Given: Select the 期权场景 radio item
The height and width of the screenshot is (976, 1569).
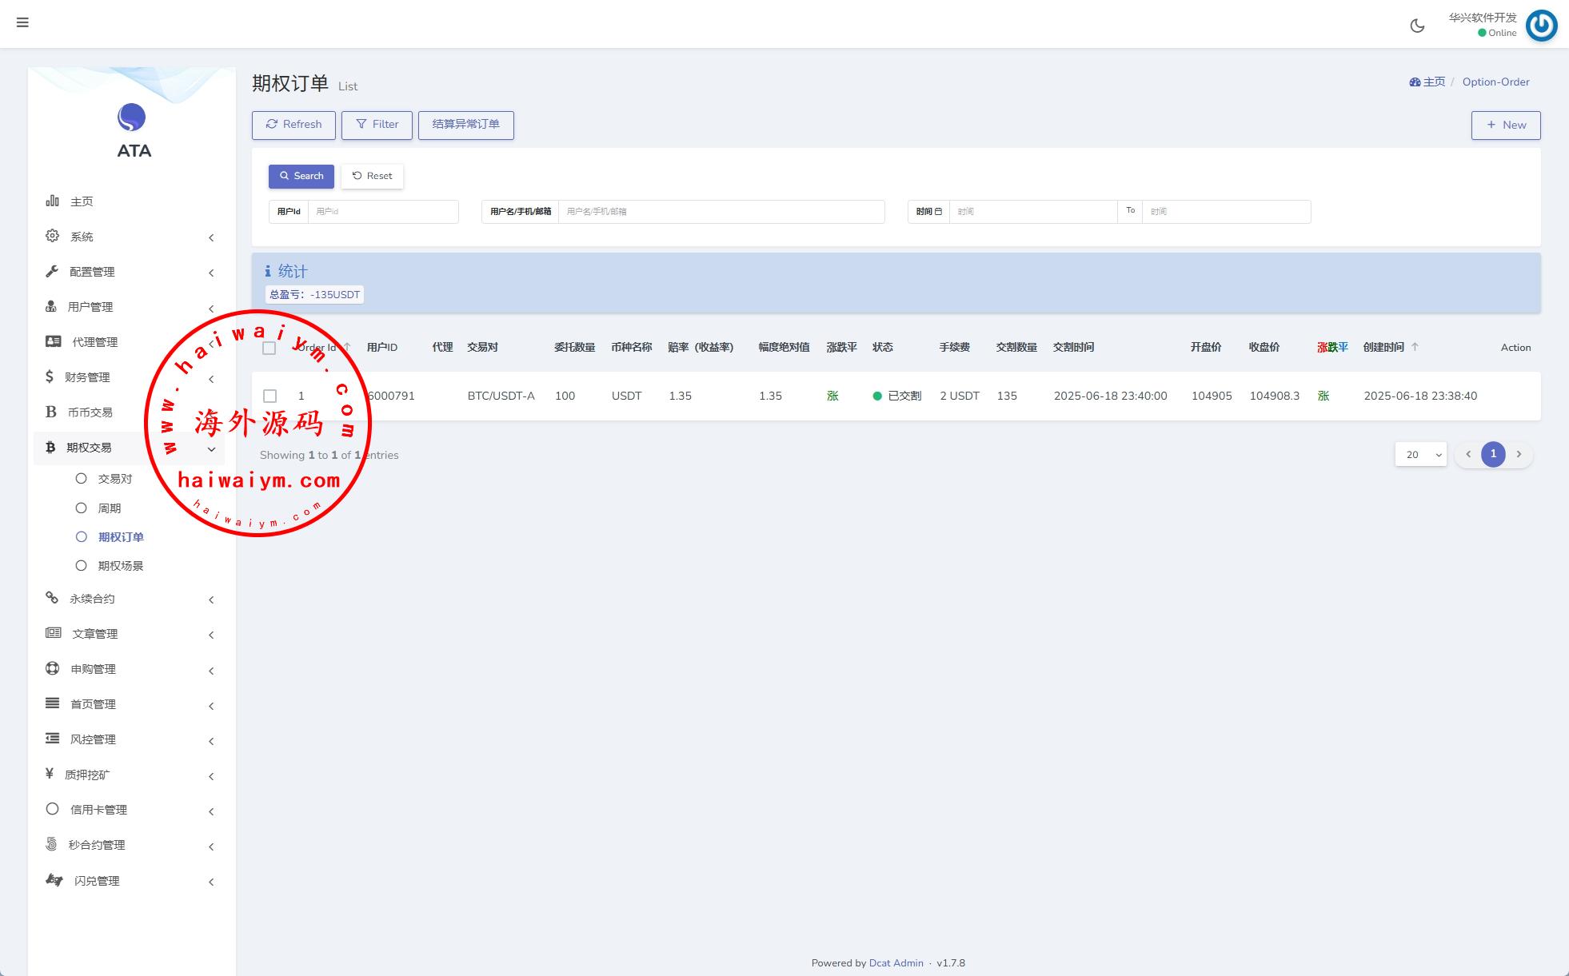Looking at the screenshot, I should (x=81, y=566).
